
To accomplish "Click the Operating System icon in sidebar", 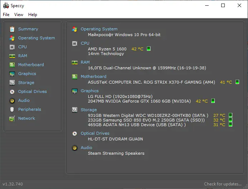I will [x=12, y=38].
